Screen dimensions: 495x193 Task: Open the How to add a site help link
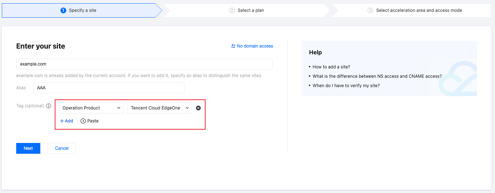(331, 67)
